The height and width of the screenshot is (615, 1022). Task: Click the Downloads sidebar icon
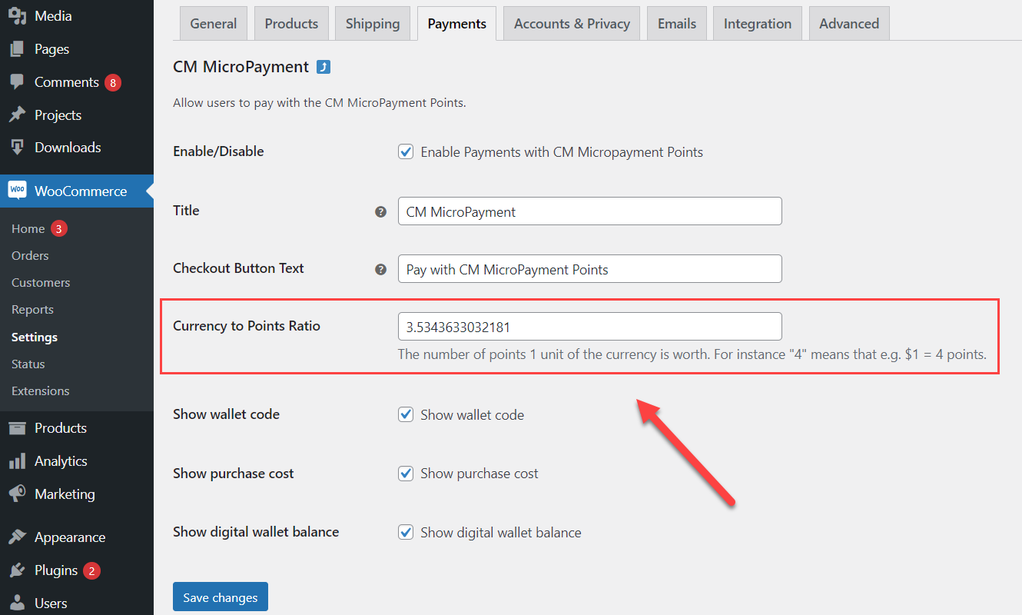pos(17,147)
